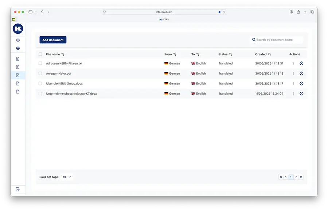Click the Add document button

pos(53,40)
